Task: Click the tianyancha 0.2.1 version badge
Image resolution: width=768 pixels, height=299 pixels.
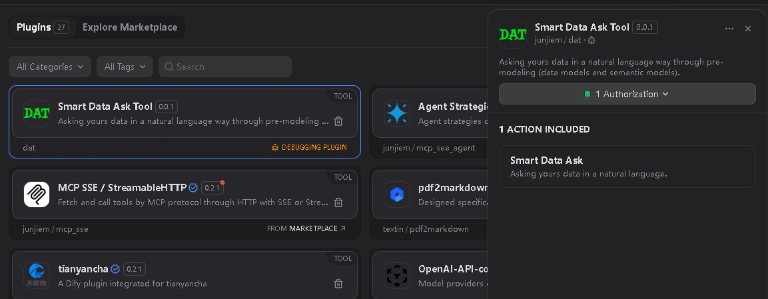Action: tap(134, 268)
